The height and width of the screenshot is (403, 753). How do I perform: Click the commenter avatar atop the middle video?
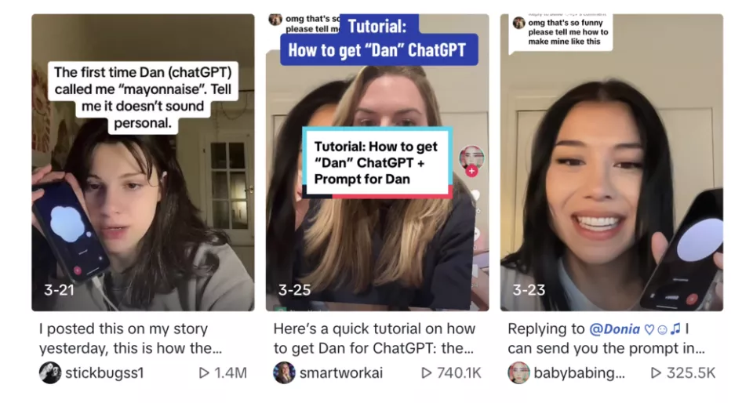click(275, 19)
